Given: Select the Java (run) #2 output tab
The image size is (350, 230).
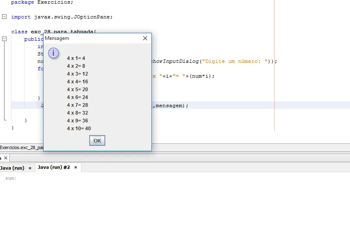Looking at the screenshot, I should click(x=54, y=167).
